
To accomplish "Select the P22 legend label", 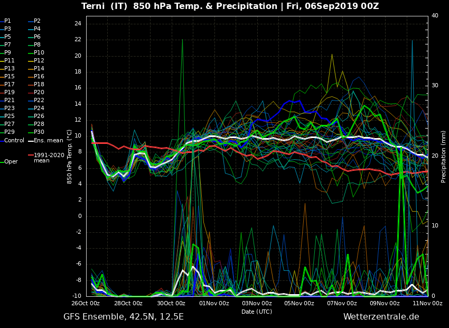I will coord(39,101).
